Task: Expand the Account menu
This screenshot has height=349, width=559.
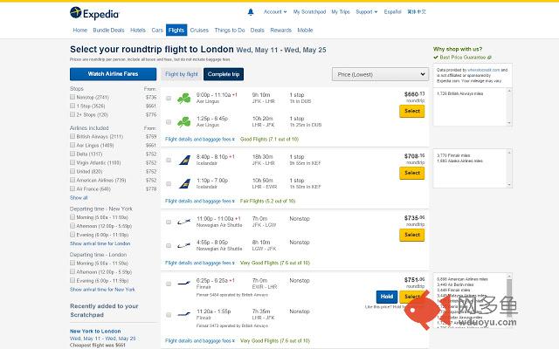Action: click(274, 12)
